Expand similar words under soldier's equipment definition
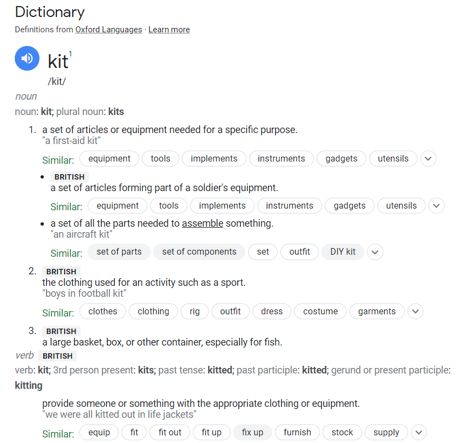470x443 pixels. pos(437,206)
